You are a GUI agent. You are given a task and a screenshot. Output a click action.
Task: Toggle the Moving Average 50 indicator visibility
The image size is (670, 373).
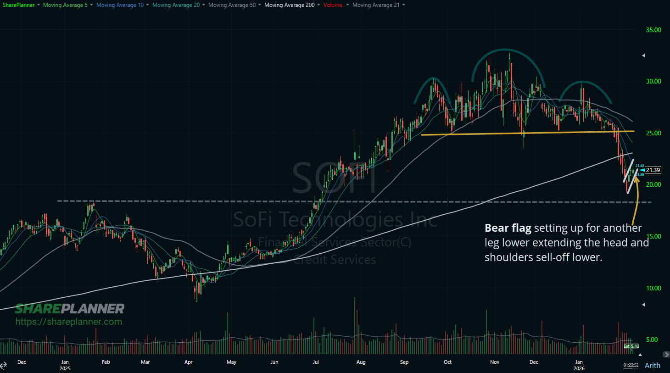click(x=231, y=5)
